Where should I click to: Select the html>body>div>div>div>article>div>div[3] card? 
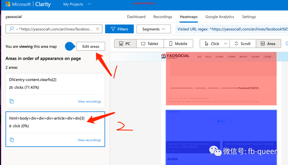(55, 129)
